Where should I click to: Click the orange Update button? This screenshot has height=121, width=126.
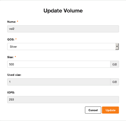point(110,110)
